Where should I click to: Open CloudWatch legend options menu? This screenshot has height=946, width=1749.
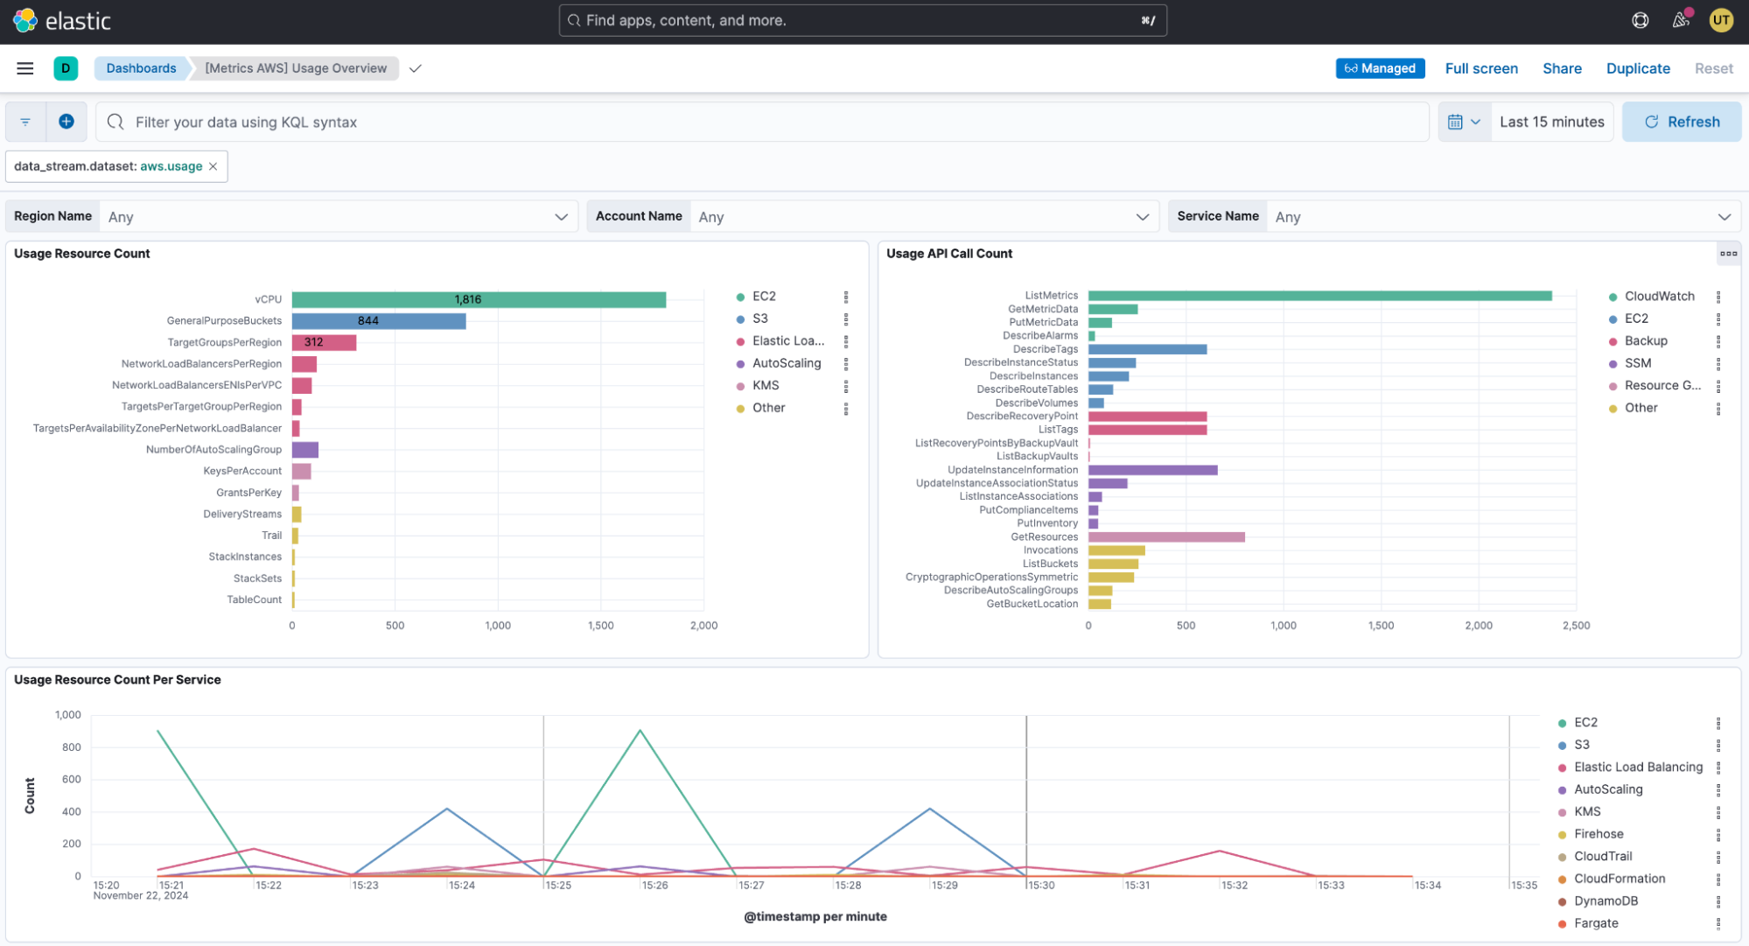click(x=1718, y=297)
